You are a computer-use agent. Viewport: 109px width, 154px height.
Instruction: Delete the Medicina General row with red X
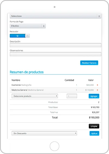click(97, 90)
